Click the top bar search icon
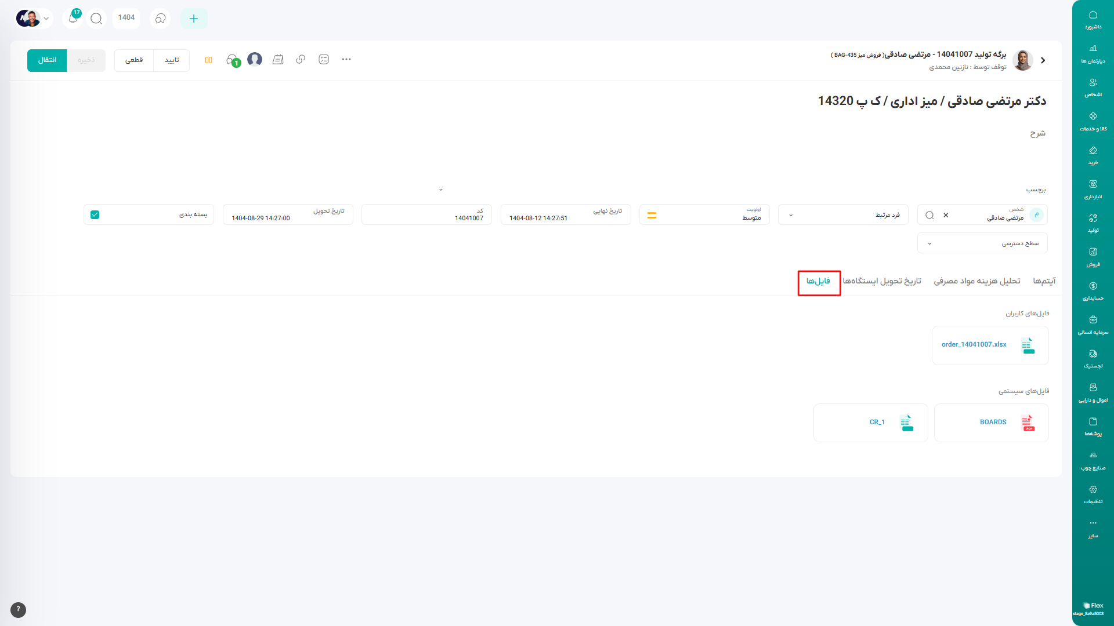1114x626 pixels. (96, 19)
